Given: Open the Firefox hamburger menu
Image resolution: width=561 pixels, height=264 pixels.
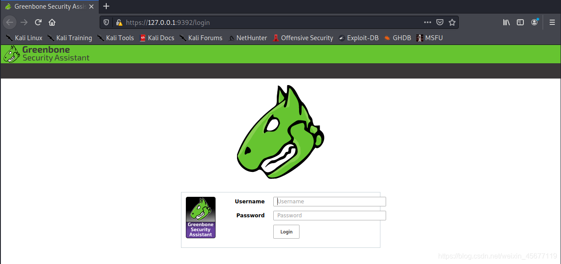Looking at the screenshot, I should pyautogui.click(x=552, y=22).
